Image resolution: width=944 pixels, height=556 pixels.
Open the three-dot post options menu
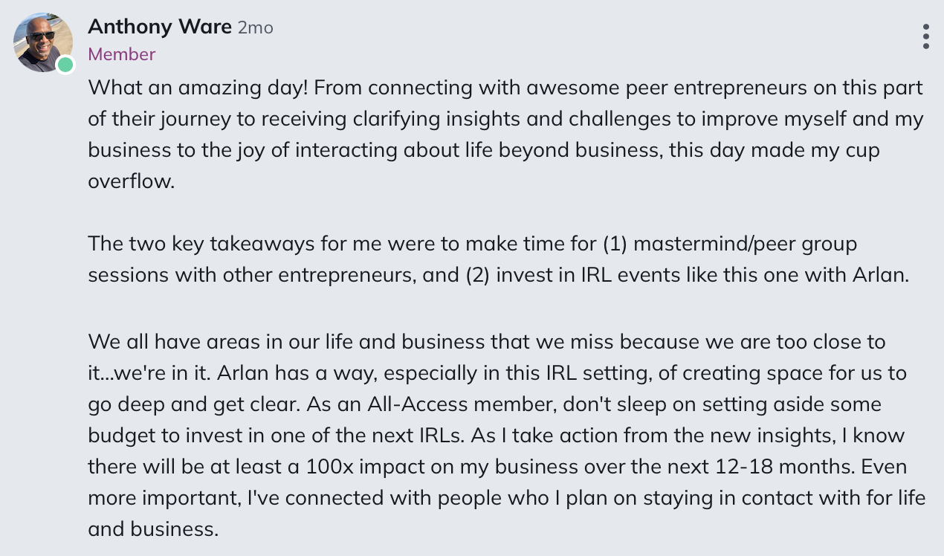(x=925, y=36)
